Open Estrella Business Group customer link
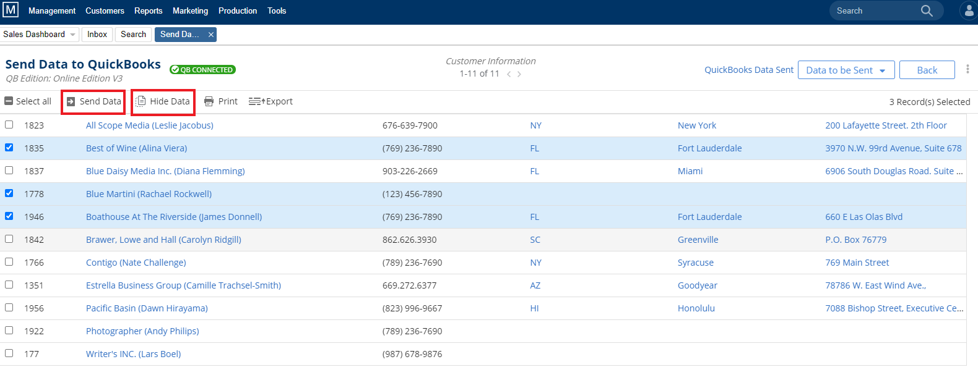This screenshot has height=367, width=978. tap(184, 285)
